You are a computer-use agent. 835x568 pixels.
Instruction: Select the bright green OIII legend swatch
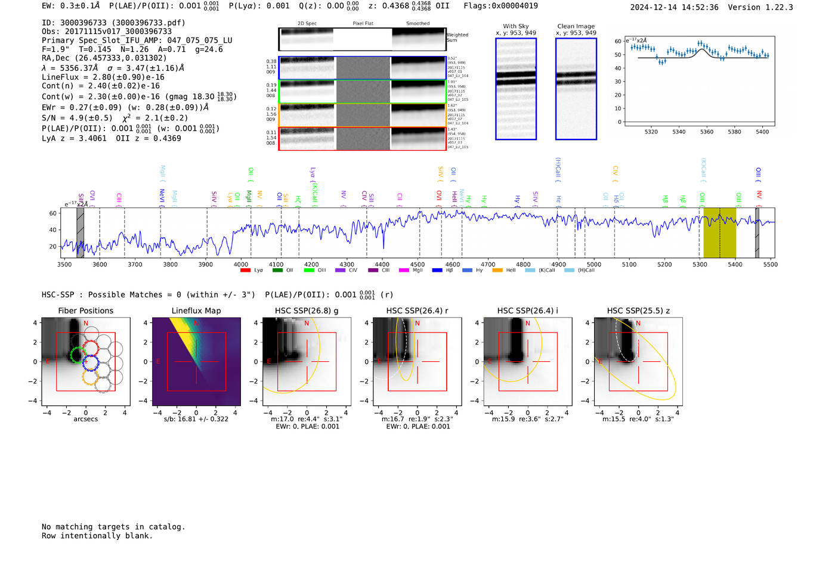pyautogui.click(x=308, y=271)
